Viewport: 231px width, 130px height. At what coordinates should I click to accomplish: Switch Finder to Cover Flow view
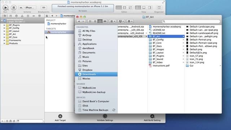[105, 21]
